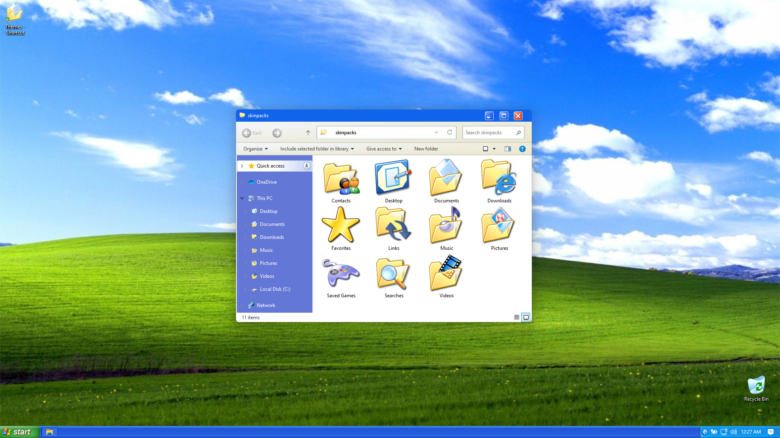This screenshot has height=438, width=780.
Task: Open the Downloads folder with Internet Explorer icon
Action: (x=499, y=178)
